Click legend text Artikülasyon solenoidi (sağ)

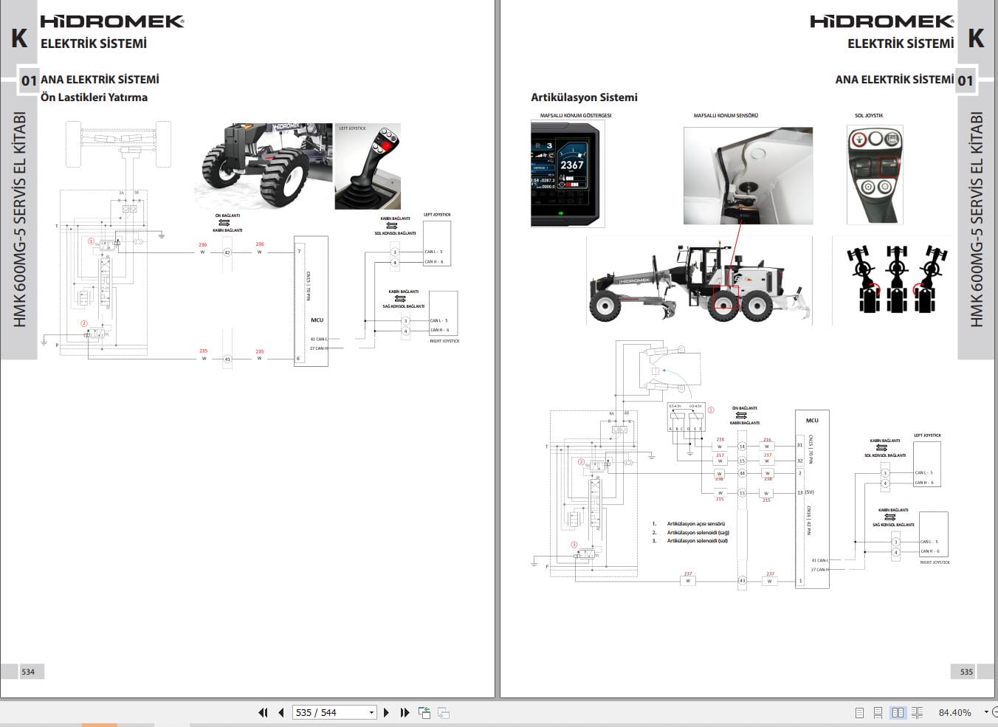point(698,532)
